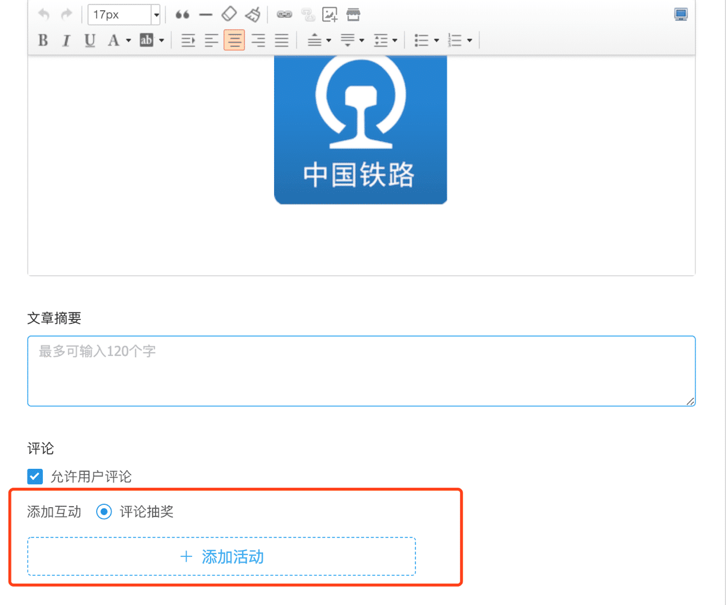Insert a hyperlink
726x605 pixels.
coord(284,14)
